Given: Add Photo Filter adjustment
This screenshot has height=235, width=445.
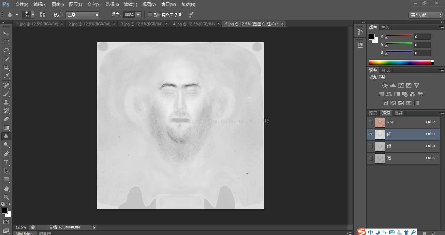Looking at the screenshot, I should (x=405, y=94).
